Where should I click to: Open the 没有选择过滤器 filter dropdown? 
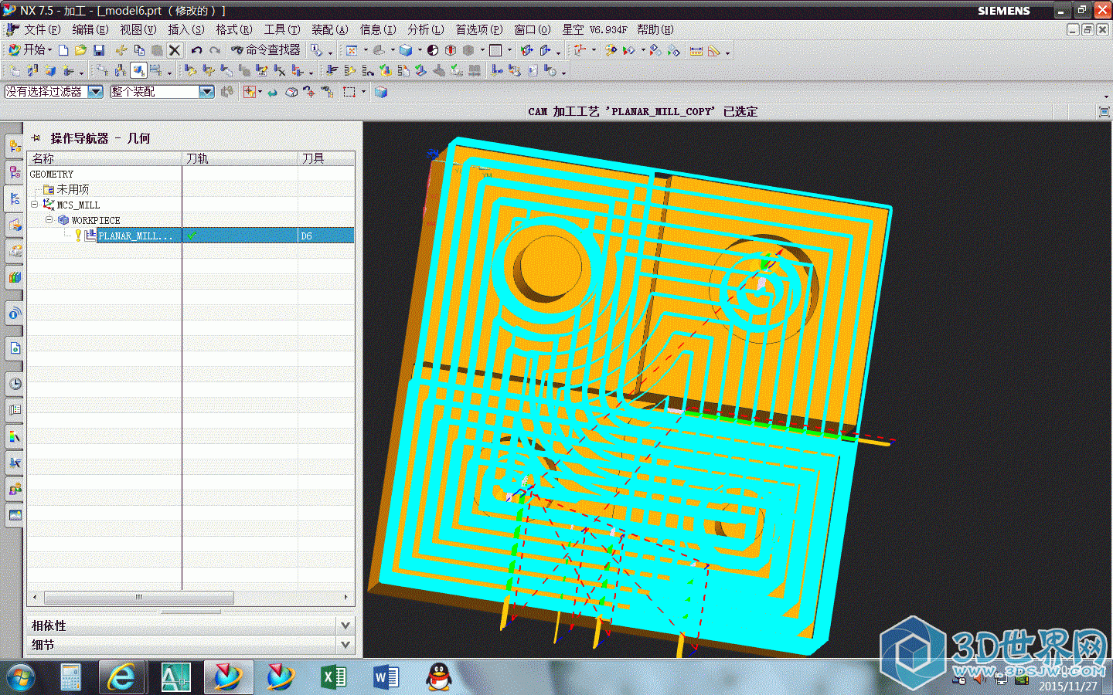point(95,92)
